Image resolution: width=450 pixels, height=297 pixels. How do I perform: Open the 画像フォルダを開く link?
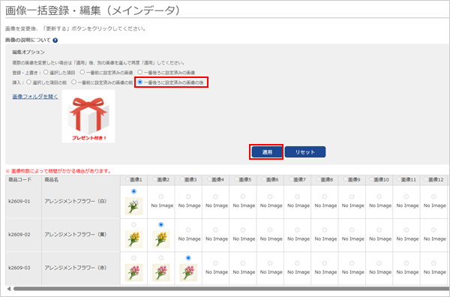pos(35,97)
